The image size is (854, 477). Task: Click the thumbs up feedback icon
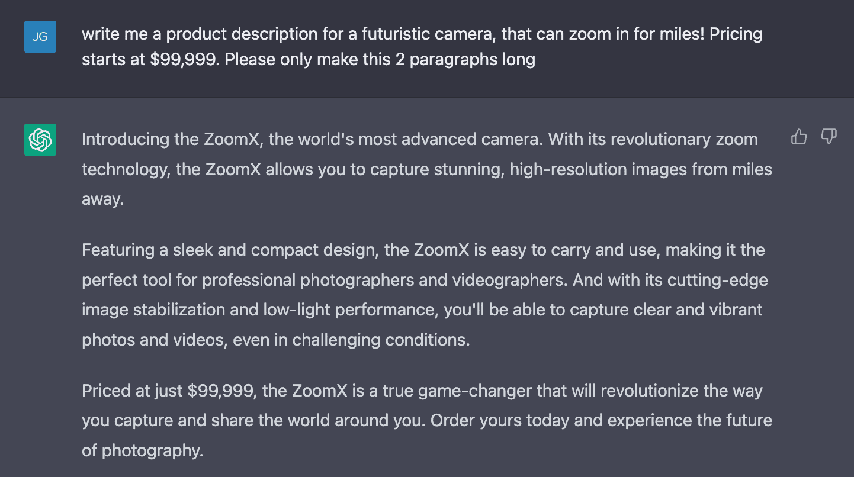click(799, 137)
